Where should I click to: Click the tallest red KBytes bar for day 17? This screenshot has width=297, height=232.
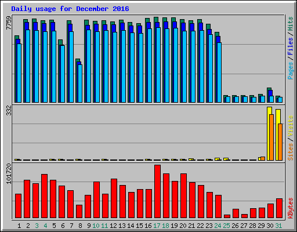click(157, 191)
